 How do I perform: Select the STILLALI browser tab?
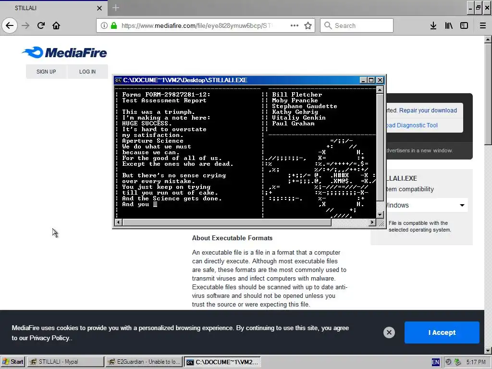coord(54,8)
